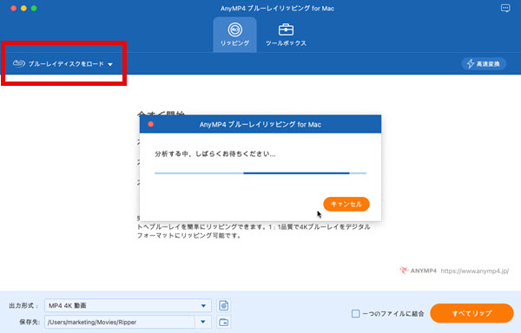Toggle the 高速変換 lightning button
521x333 pixels.
point(484,63)
